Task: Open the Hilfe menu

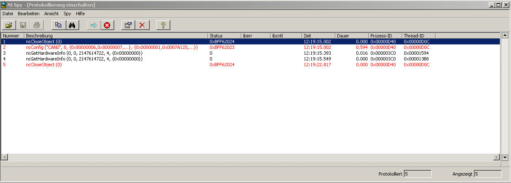Action: click(x=80, y=14)
